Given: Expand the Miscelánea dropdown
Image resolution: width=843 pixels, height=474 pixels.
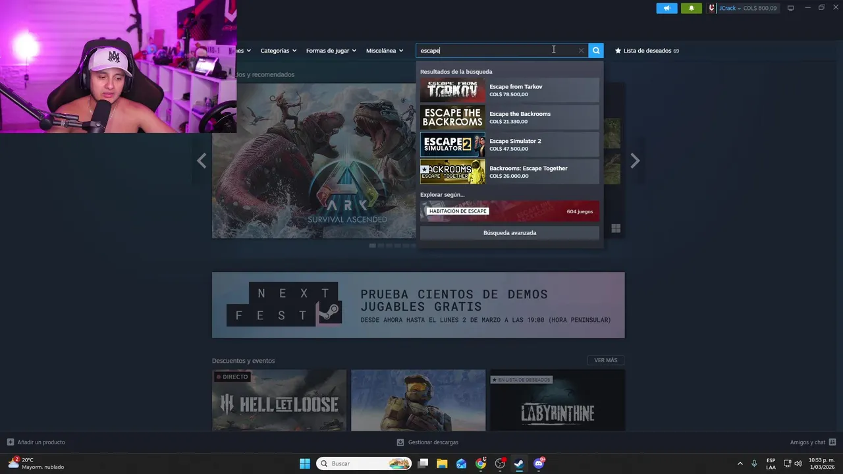Looking at the screenshot, I should (x=385, y=51).
